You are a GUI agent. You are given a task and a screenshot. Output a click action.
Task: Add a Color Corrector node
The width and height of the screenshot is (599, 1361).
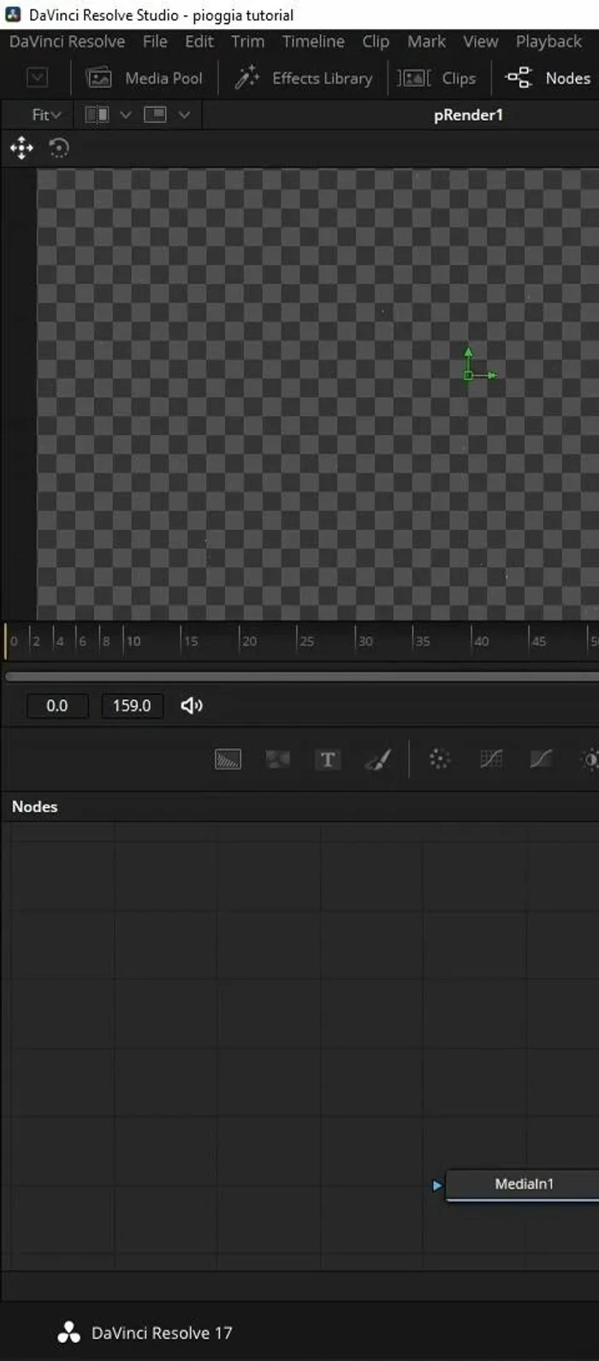[490, 759]
